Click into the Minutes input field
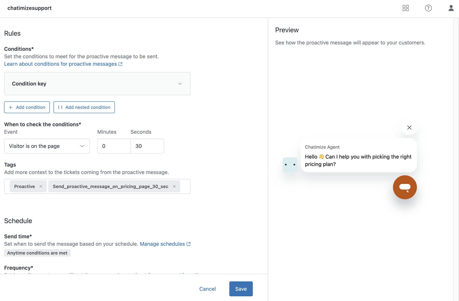Viewport: 459px width, 301px height. pos(114,146)
